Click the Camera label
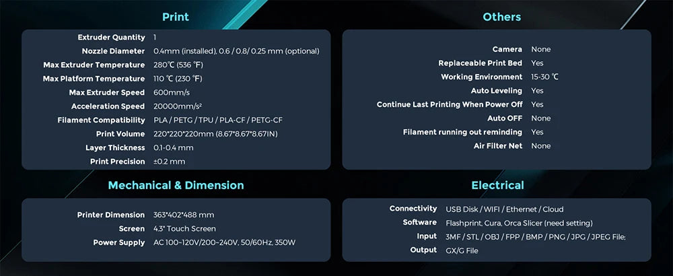Screen dimensions: 673x276 [507, 49]
